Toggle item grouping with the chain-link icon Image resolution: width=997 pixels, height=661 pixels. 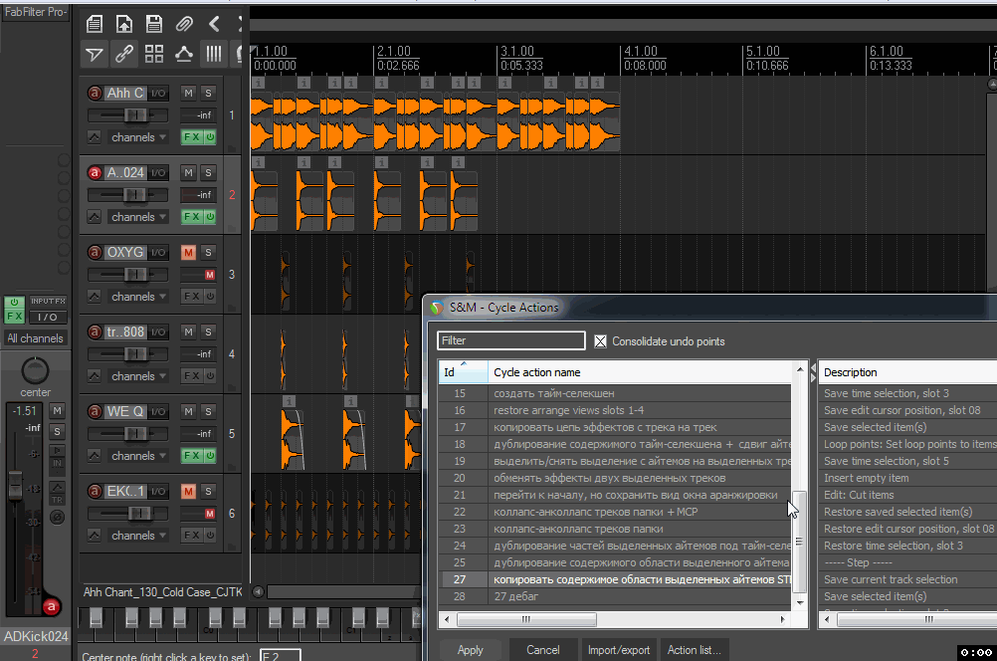(x=124, y=54)
